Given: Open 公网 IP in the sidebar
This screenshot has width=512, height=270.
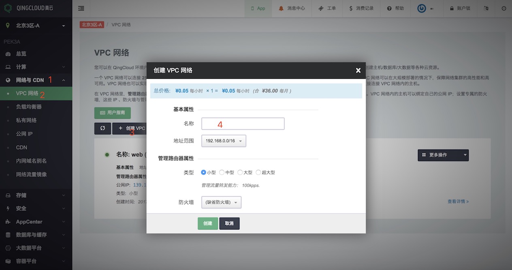Looking at the screenshot, I should 24,134.
